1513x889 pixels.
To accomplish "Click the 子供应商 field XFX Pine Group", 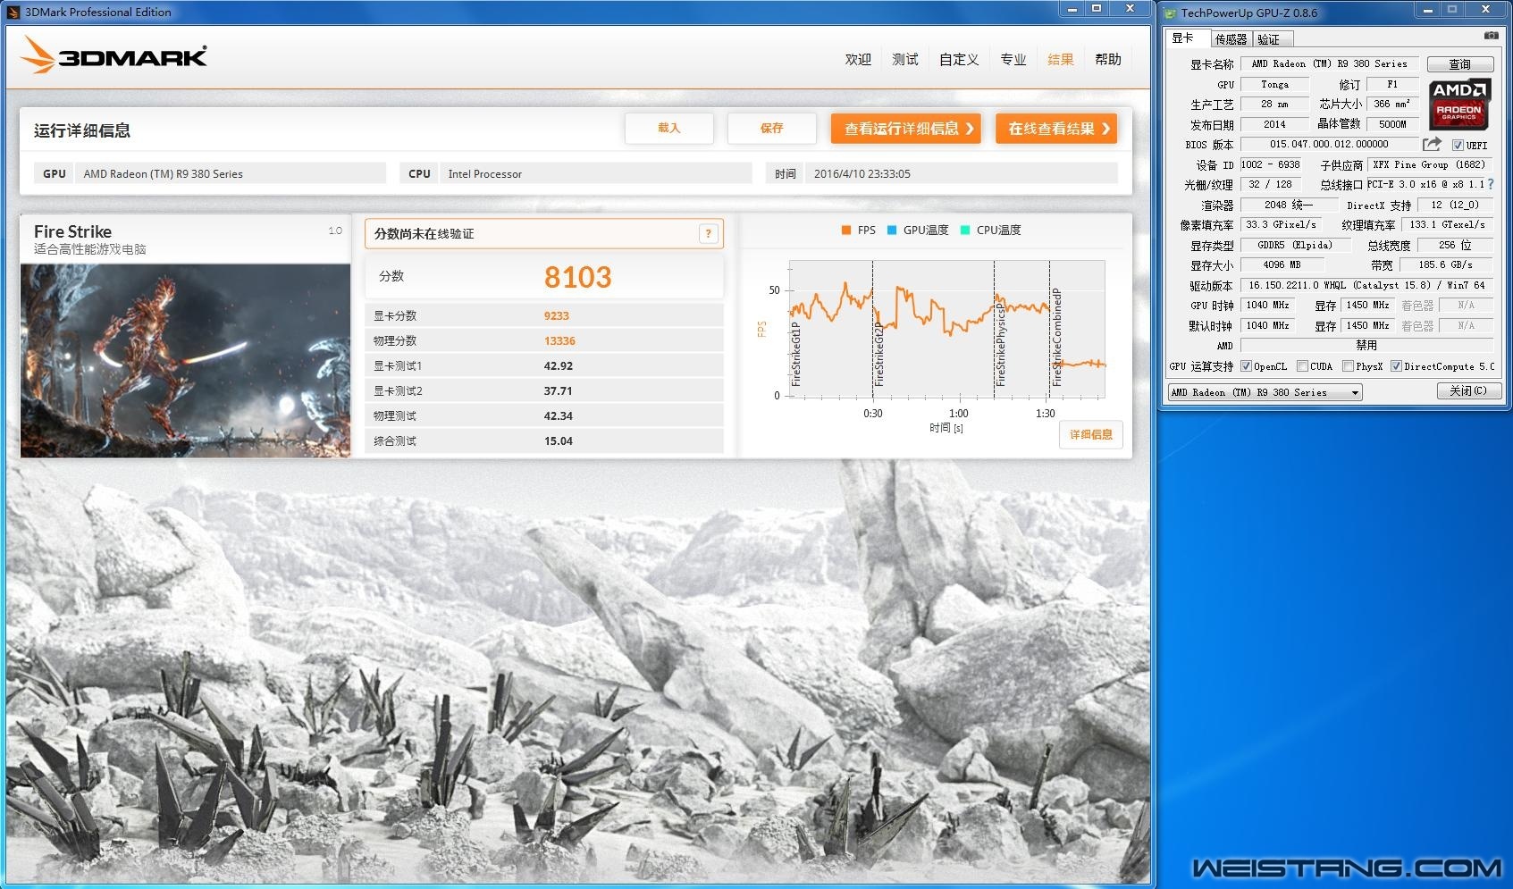I will (x=1429, y=164).
